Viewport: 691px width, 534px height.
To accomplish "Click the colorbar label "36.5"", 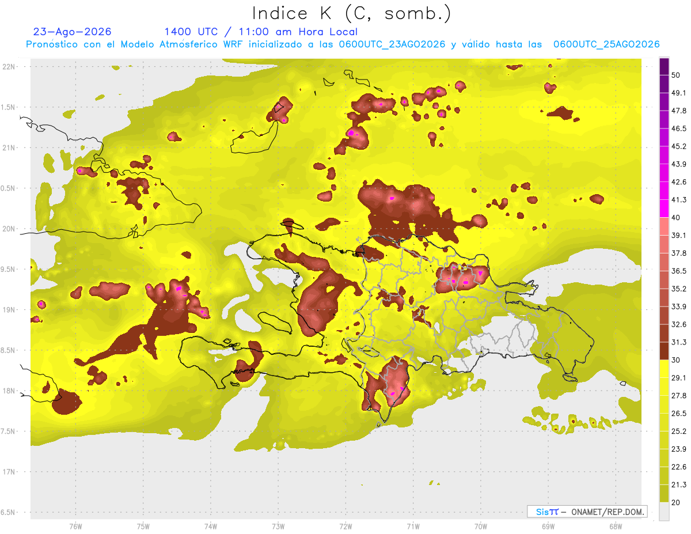I will [x=678, y=271].
